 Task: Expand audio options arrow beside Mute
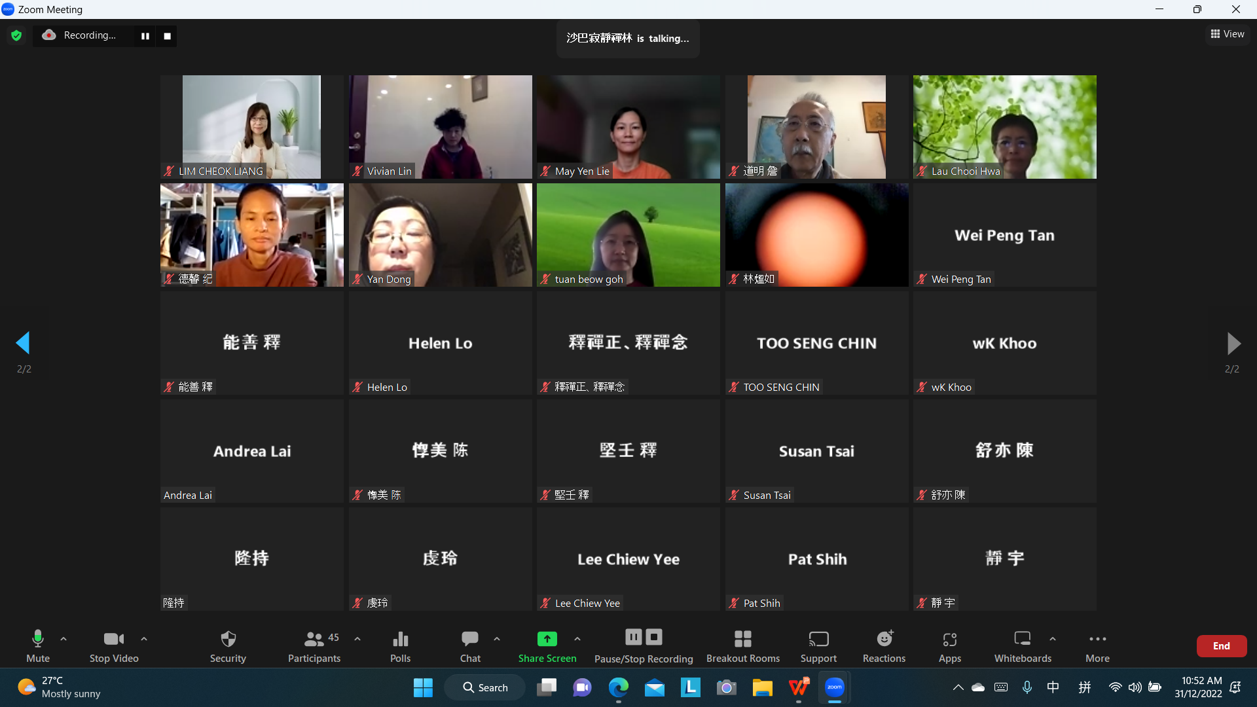(x=64, y=638)
